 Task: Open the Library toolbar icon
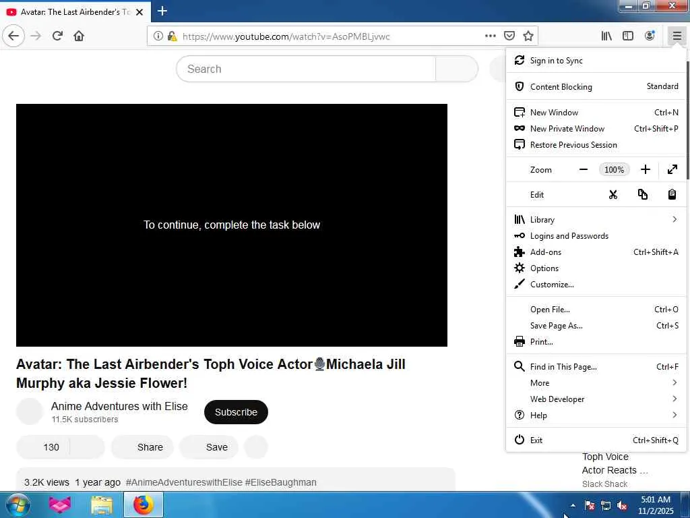click(x=606, y=36)
